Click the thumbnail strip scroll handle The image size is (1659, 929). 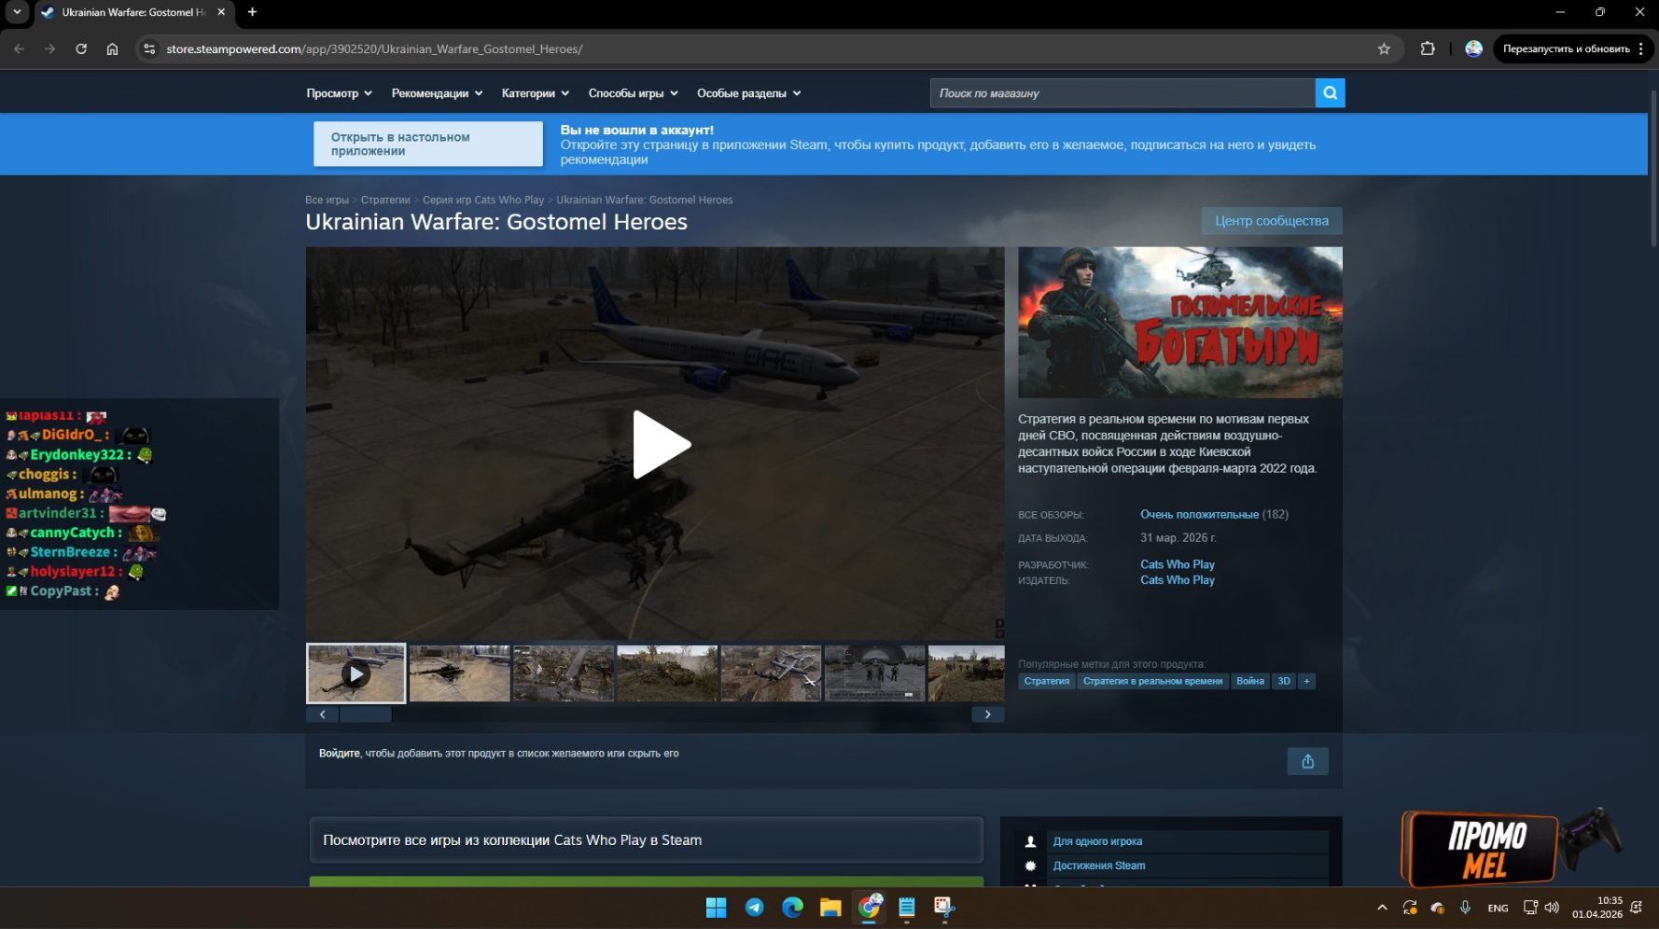(x=366, y=714)
